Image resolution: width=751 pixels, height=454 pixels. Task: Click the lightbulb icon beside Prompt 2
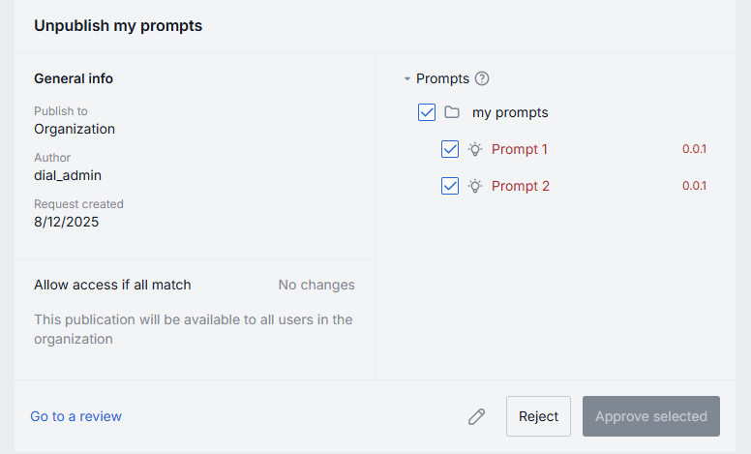(475, 186)
